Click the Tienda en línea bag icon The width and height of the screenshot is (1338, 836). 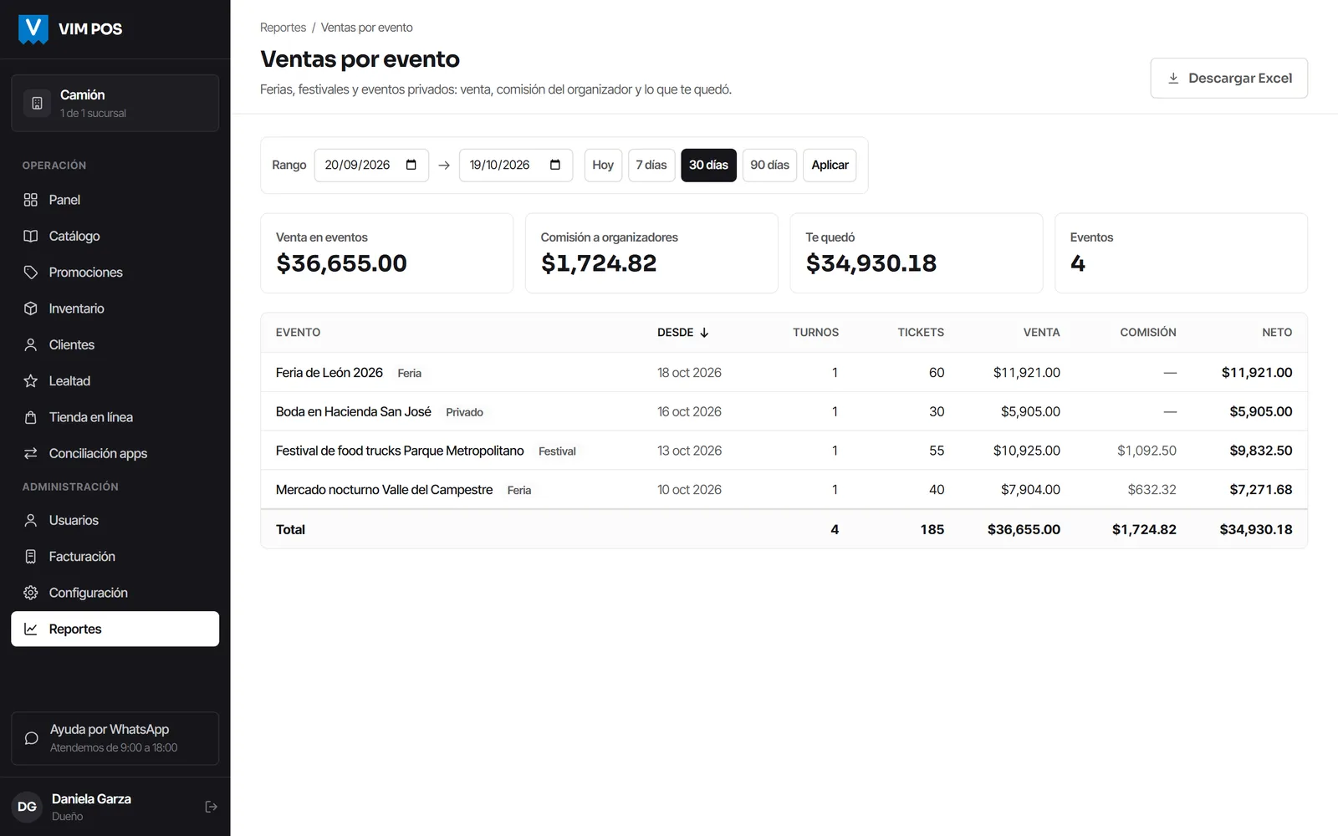tap(31, 417)
